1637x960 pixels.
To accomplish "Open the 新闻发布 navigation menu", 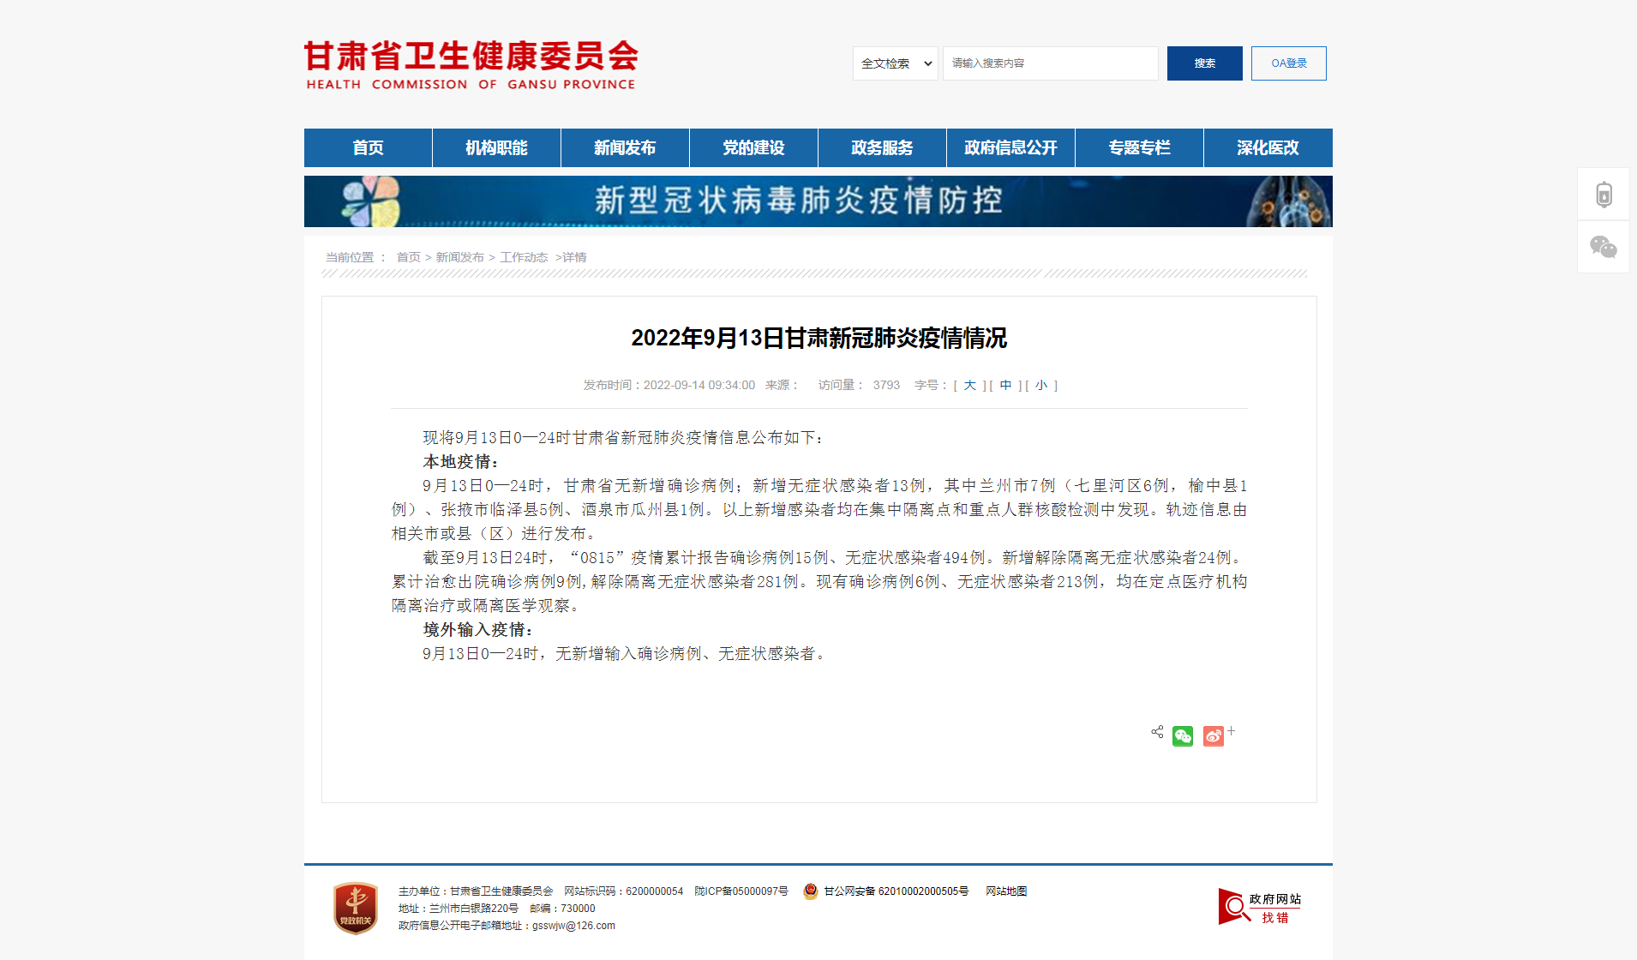I will pyautogui.click(x=625, y=147).
